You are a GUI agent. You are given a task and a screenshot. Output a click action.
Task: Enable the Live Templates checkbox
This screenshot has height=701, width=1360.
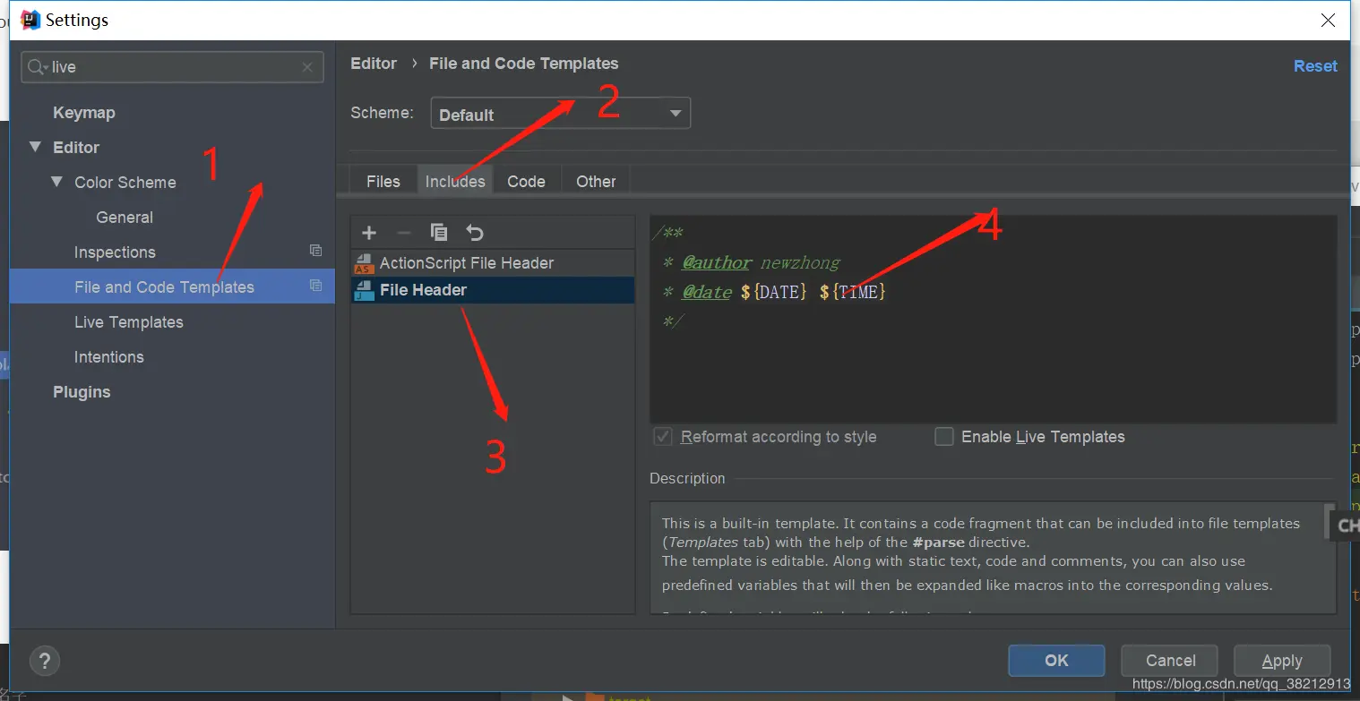pyautogui.click(x=944, y=436)
